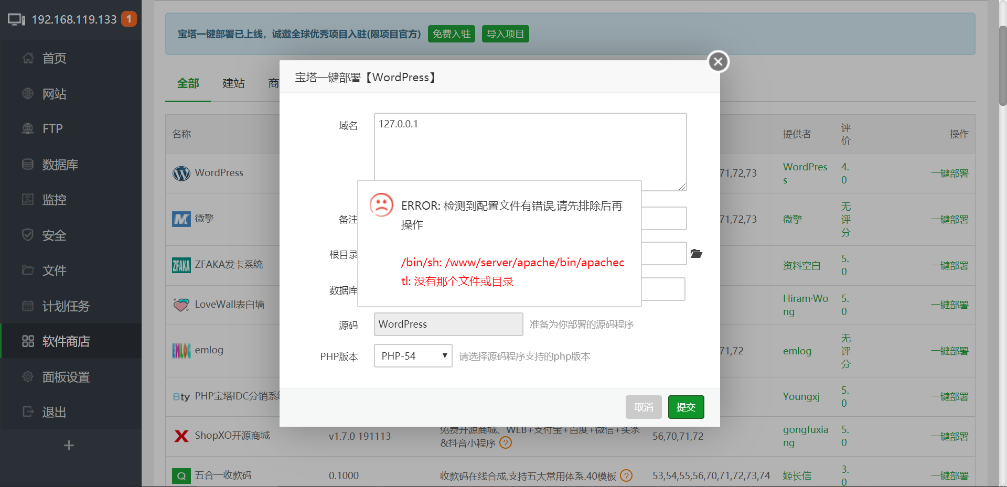Open the PHP版本 dropdown showing PHP-54

click(x=413, y=356)
